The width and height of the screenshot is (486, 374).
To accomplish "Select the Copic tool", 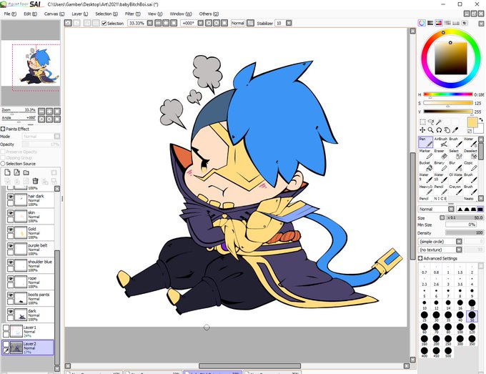I will click(470, 166).
